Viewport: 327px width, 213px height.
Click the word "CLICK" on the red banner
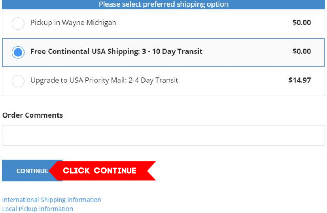77,171
